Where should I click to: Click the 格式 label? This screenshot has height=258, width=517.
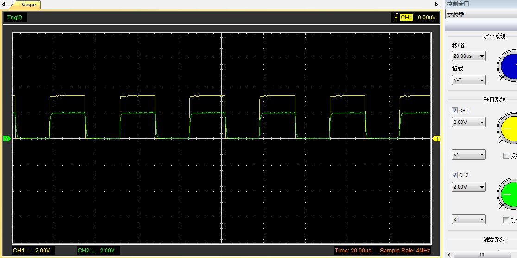click(x=457, y=68)
